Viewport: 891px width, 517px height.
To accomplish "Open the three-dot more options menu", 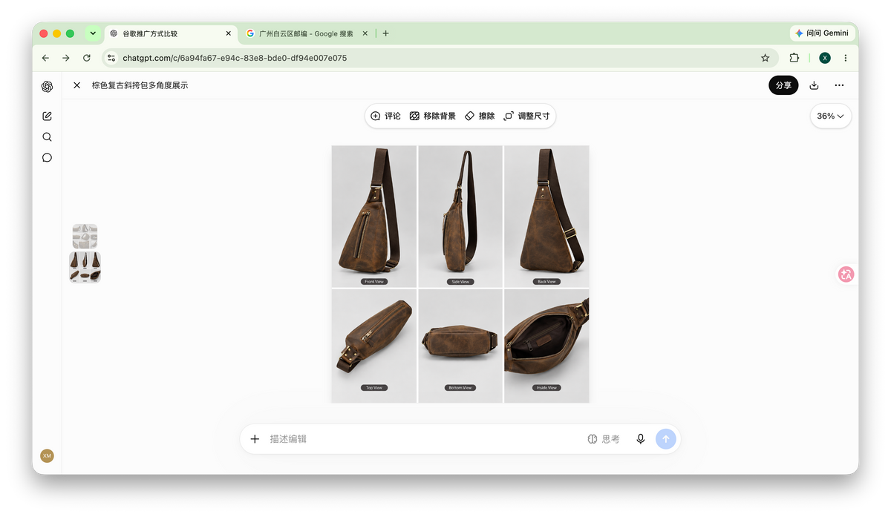I will click(839, 85).
